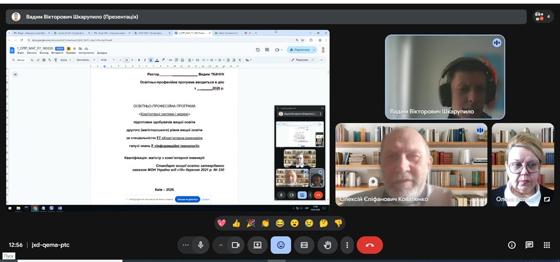Screen dimensions: 560x262
Task: Click Undo in the Docs toolbar
Action: point(32,60)
